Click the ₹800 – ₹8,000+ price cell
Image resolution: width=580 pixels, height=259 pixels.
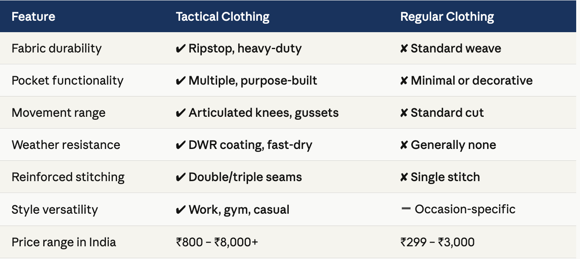[x=217, y=242]
